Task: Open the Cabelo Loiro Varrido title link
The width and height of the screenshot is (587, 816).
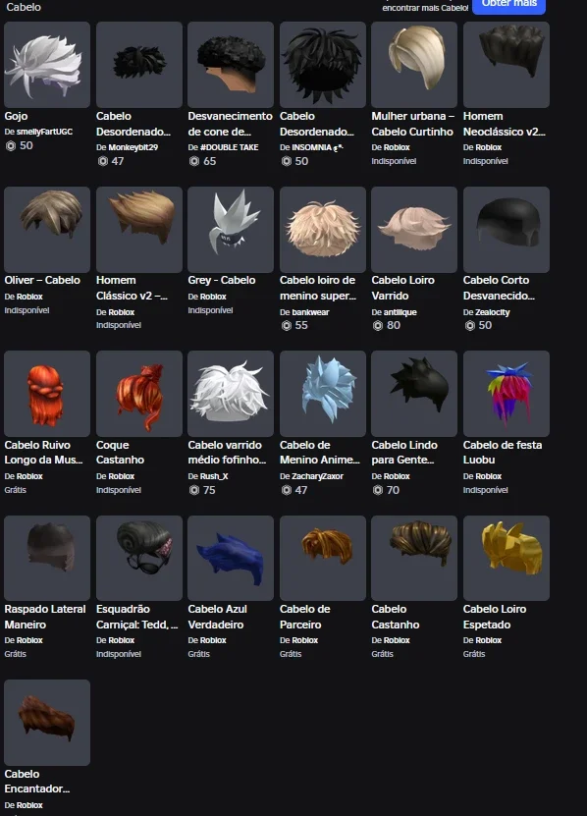Action: point(402,288)
